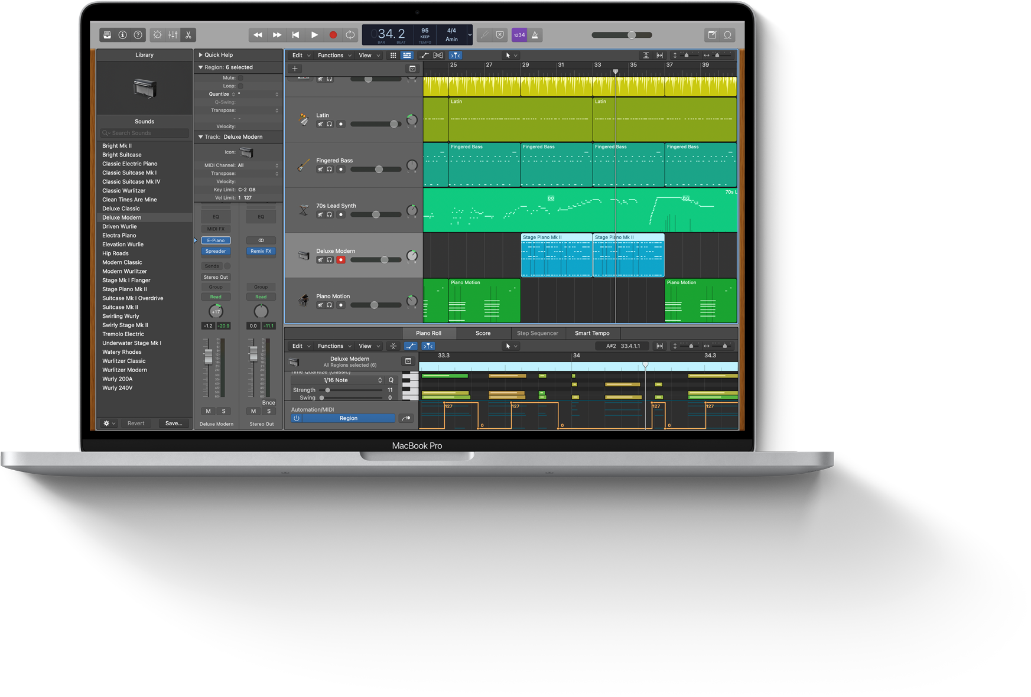Enable the Loop checkbox in Region inspector

240,86
